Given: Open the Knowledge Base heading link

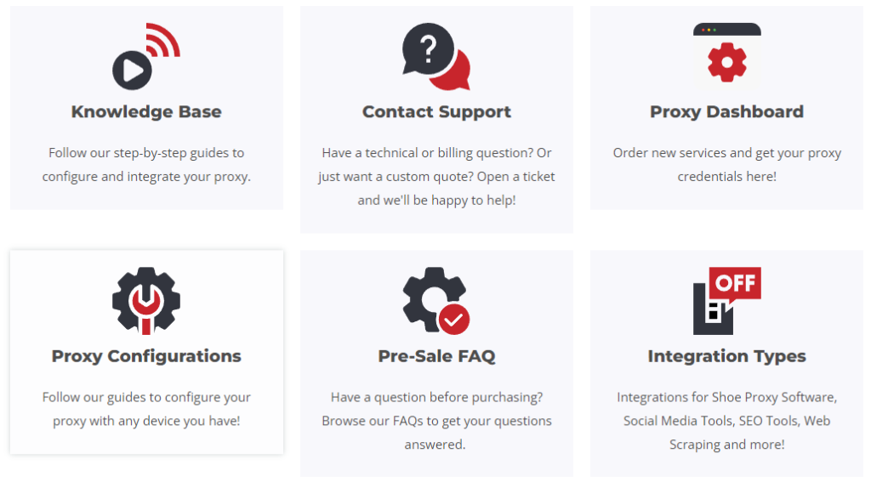Looking at the screenshot, I should click(x=146, y=112).
